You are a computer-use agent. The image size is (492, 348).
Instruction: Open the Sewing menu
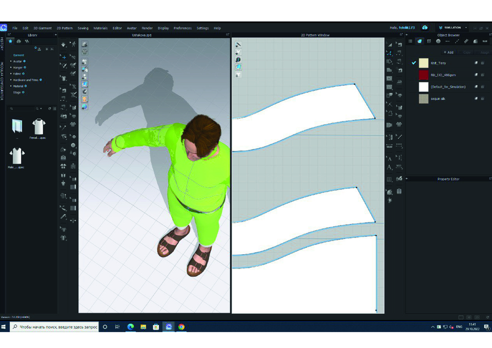click(x=83, y=28)
